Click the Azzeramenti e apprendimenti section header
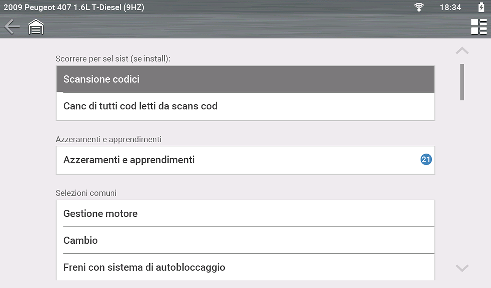 pos(109,139)
